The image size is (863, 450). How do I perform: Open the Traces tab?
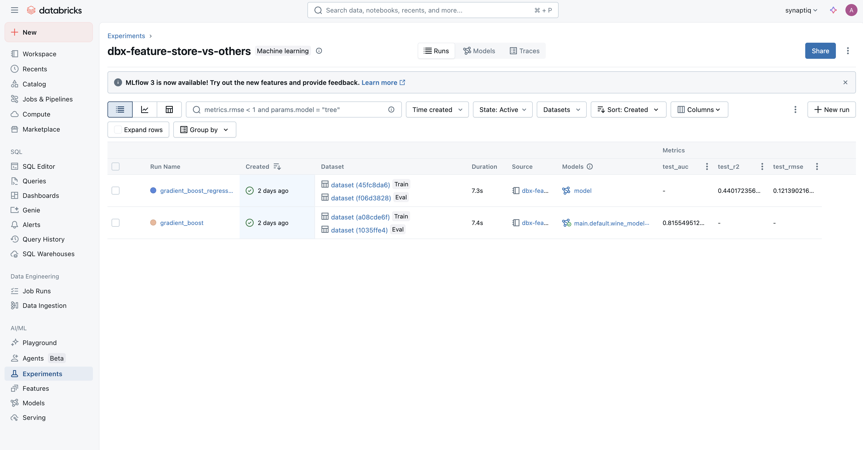click(525, 51)
